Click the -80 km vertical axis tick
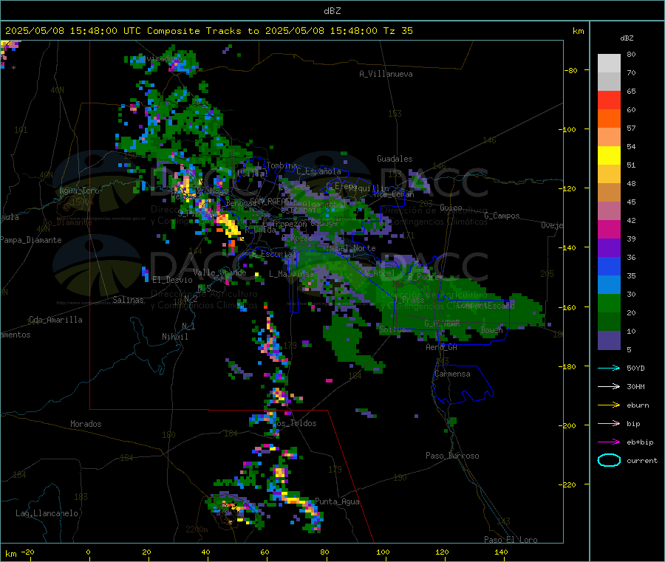Image resolution: width=665 pixels, height=562 pixels. click(571, 70)
